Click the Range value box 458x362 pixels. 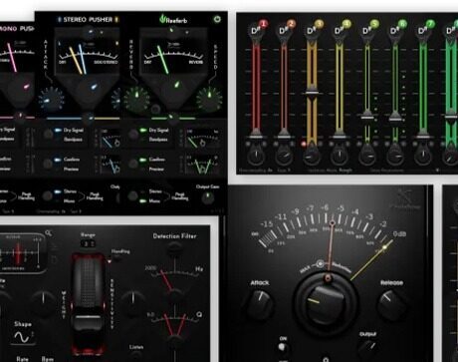click(x=88, y=243)
